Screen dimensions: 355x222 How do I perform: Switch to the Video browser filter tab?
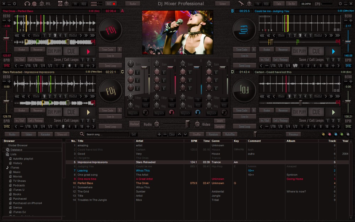(28, 134)
